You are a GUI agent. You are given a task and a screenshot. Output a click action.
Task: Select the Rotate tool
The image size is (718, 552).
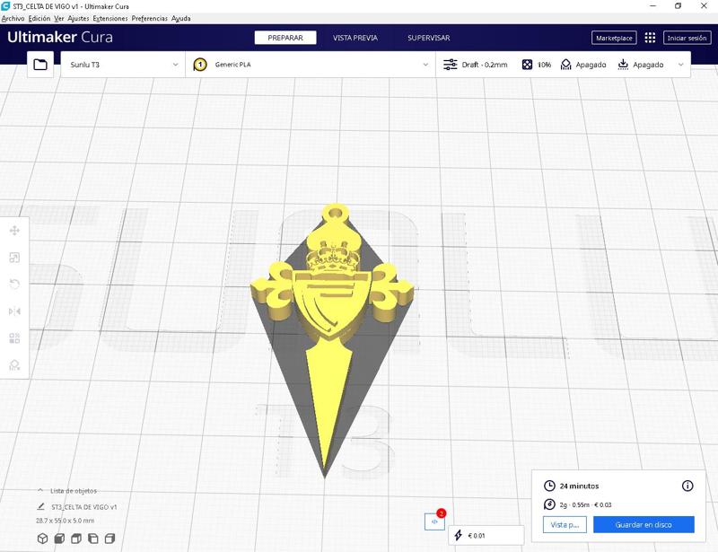pyautogui.click(x=14, y=285)
